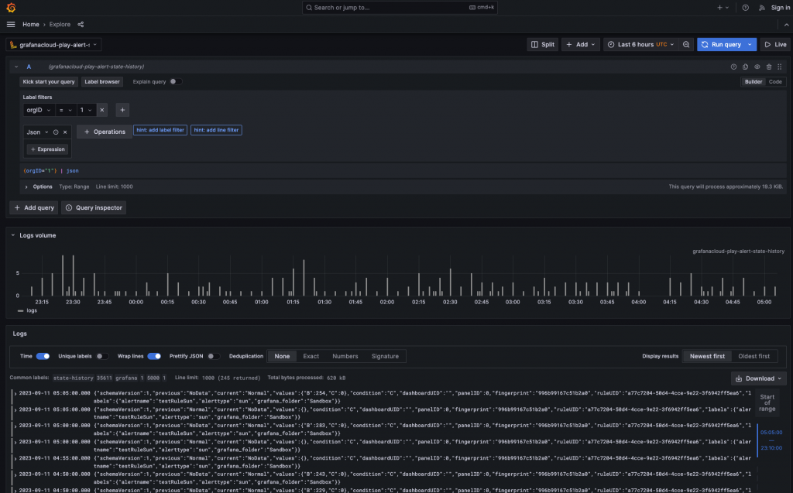
Task: Click the Operations button
Action: [x=105, y=132]
